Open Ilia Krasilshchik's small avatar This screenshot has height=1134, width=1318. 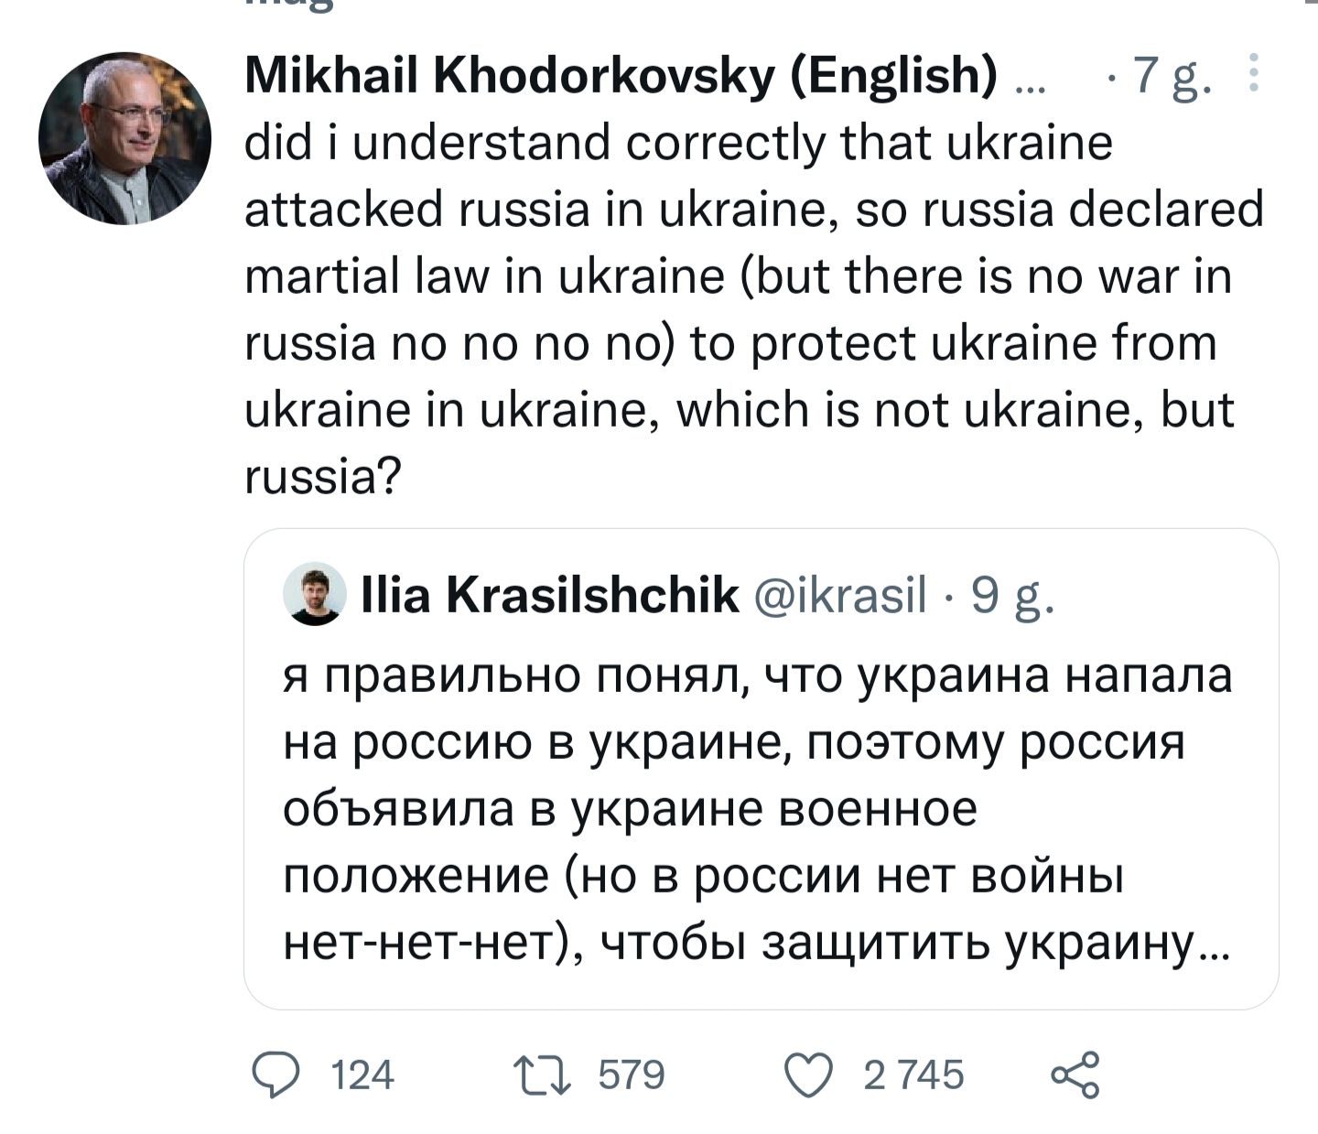pos(314,594)
